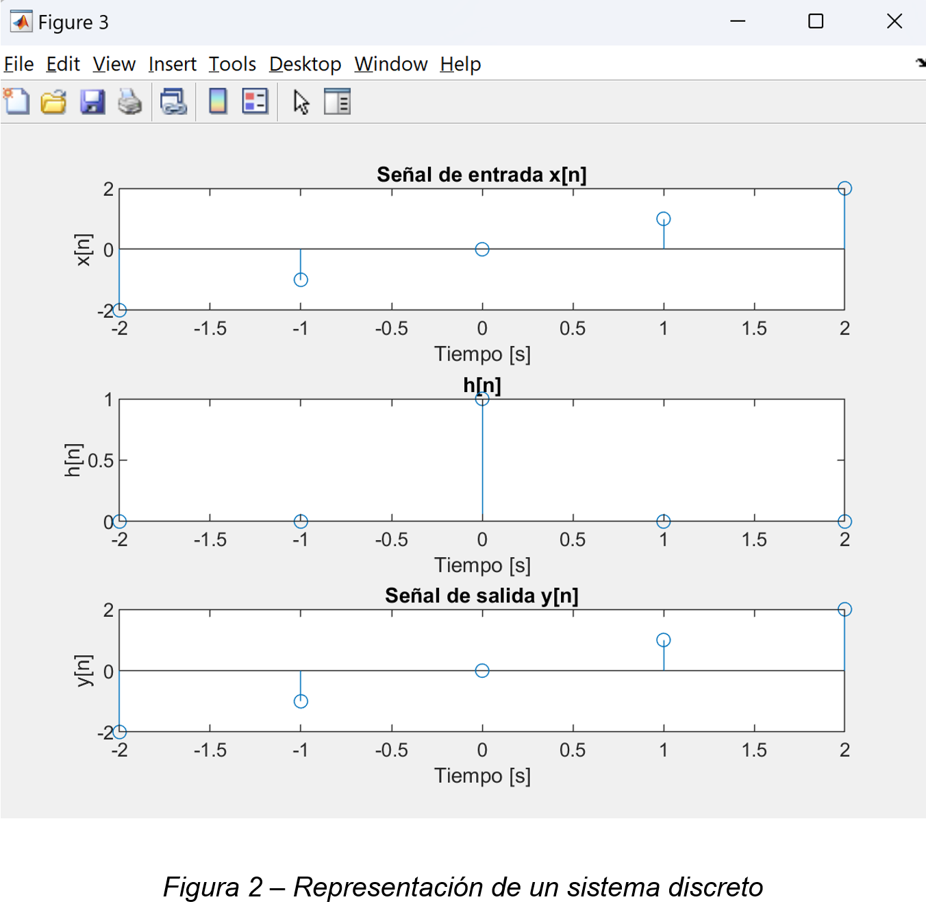
Task: Click the y[n] stem marker at time 2
Action: (844, 609)
